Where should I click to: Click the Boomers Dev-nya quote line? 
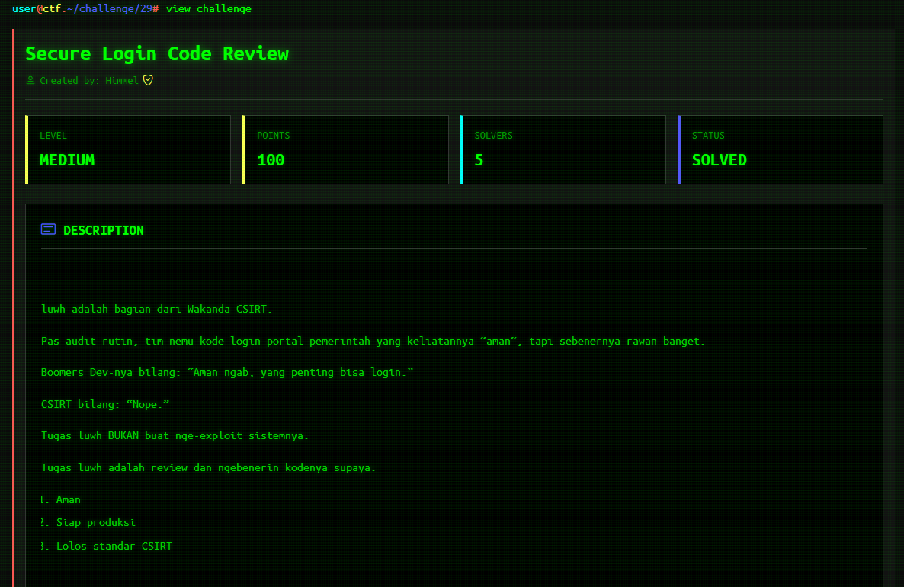[227, 372]
